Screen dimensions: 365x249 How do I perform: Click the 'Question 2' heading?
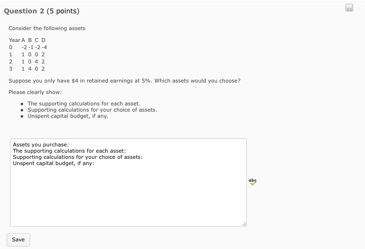click(24, 11)
